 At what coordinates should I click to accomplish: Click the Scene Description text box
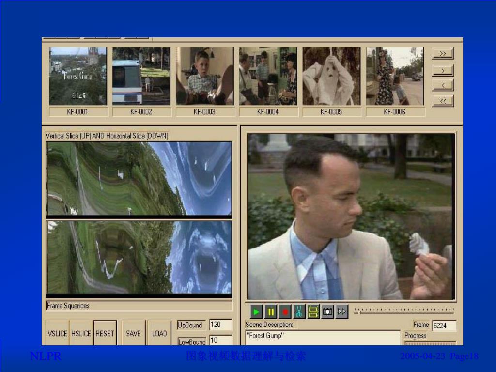pyautogui.click(x=323, y=338)
